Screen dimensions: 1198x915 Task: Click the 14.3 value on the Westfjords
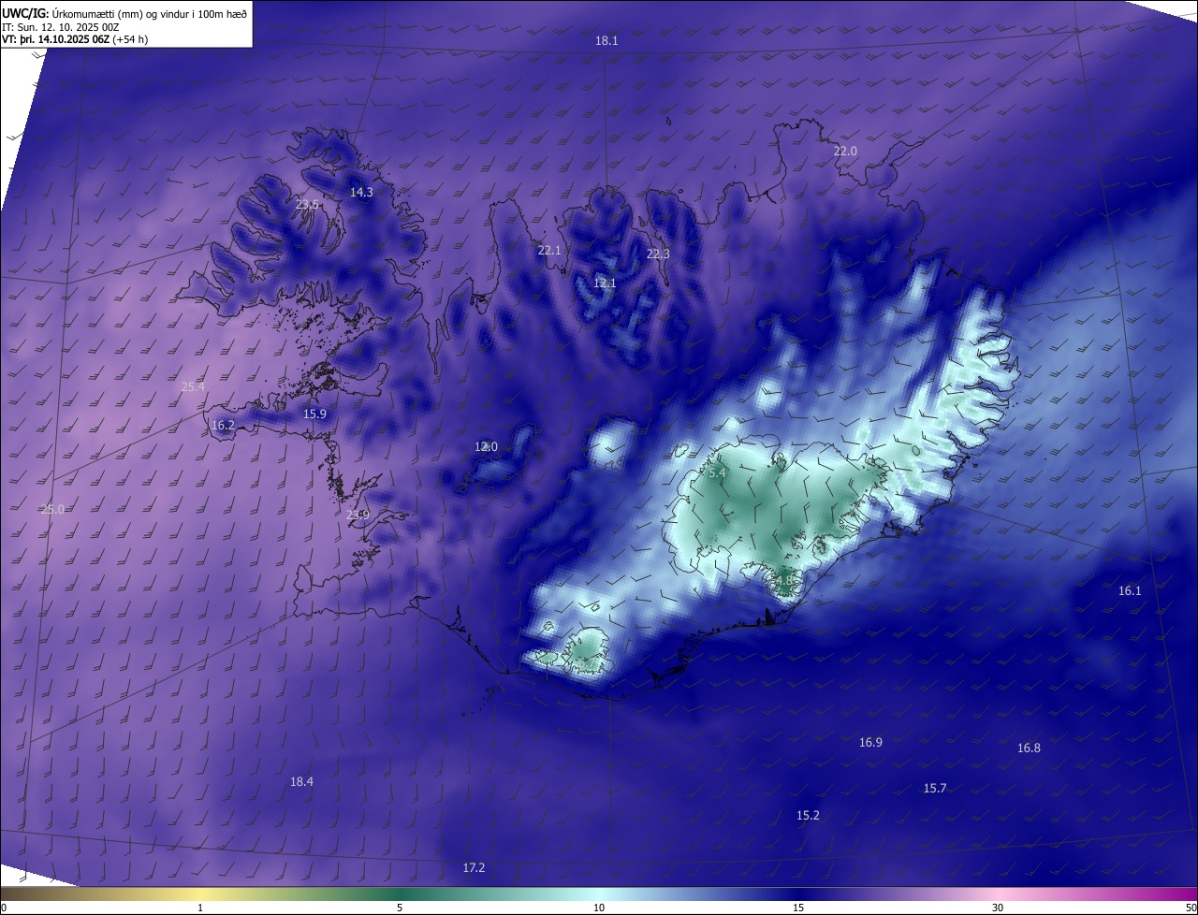pyautogui.click(x=361, y=192)
